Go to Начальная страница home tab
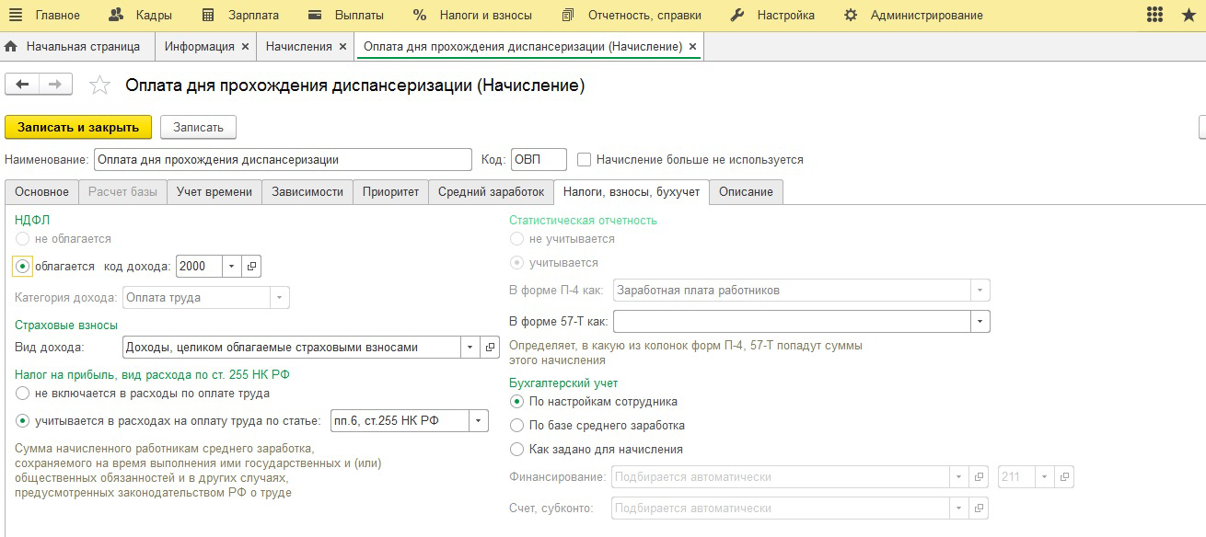This screenshot has width=1206, height=537. [x=74, y=46]
